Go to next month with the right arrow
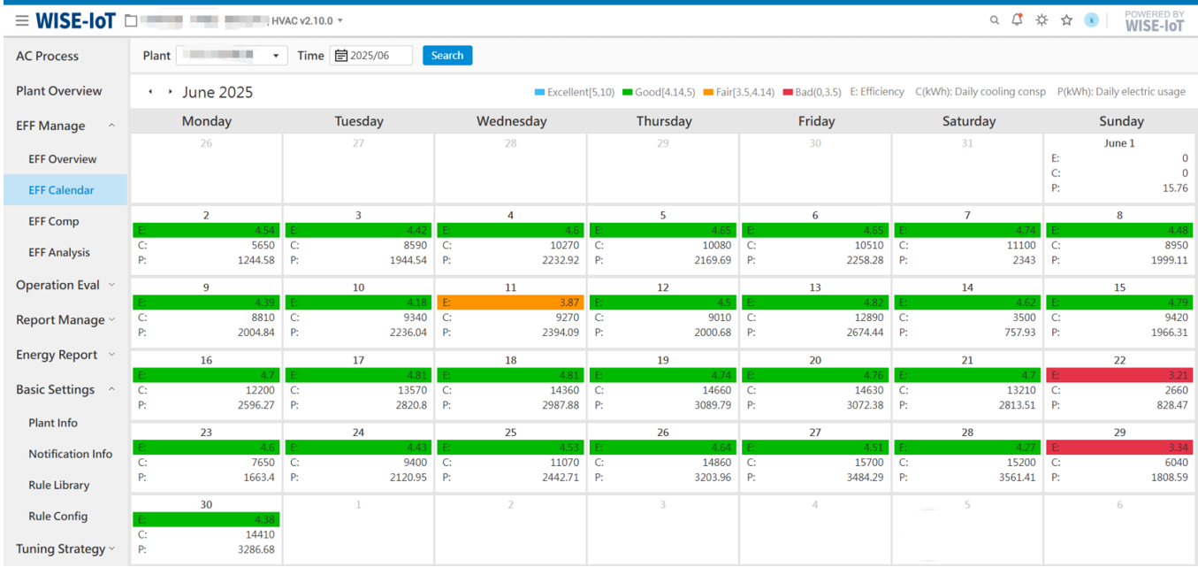This screenshot has width=1198, height=567. 170,92
